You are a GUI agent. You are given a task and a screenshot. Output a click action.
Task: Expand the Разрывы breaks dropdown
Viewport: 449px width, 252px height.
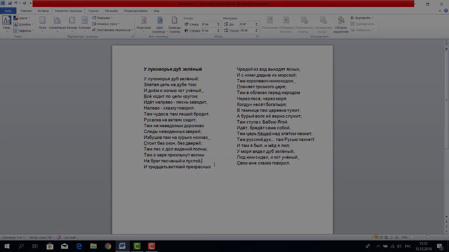(x=102, y=18)
